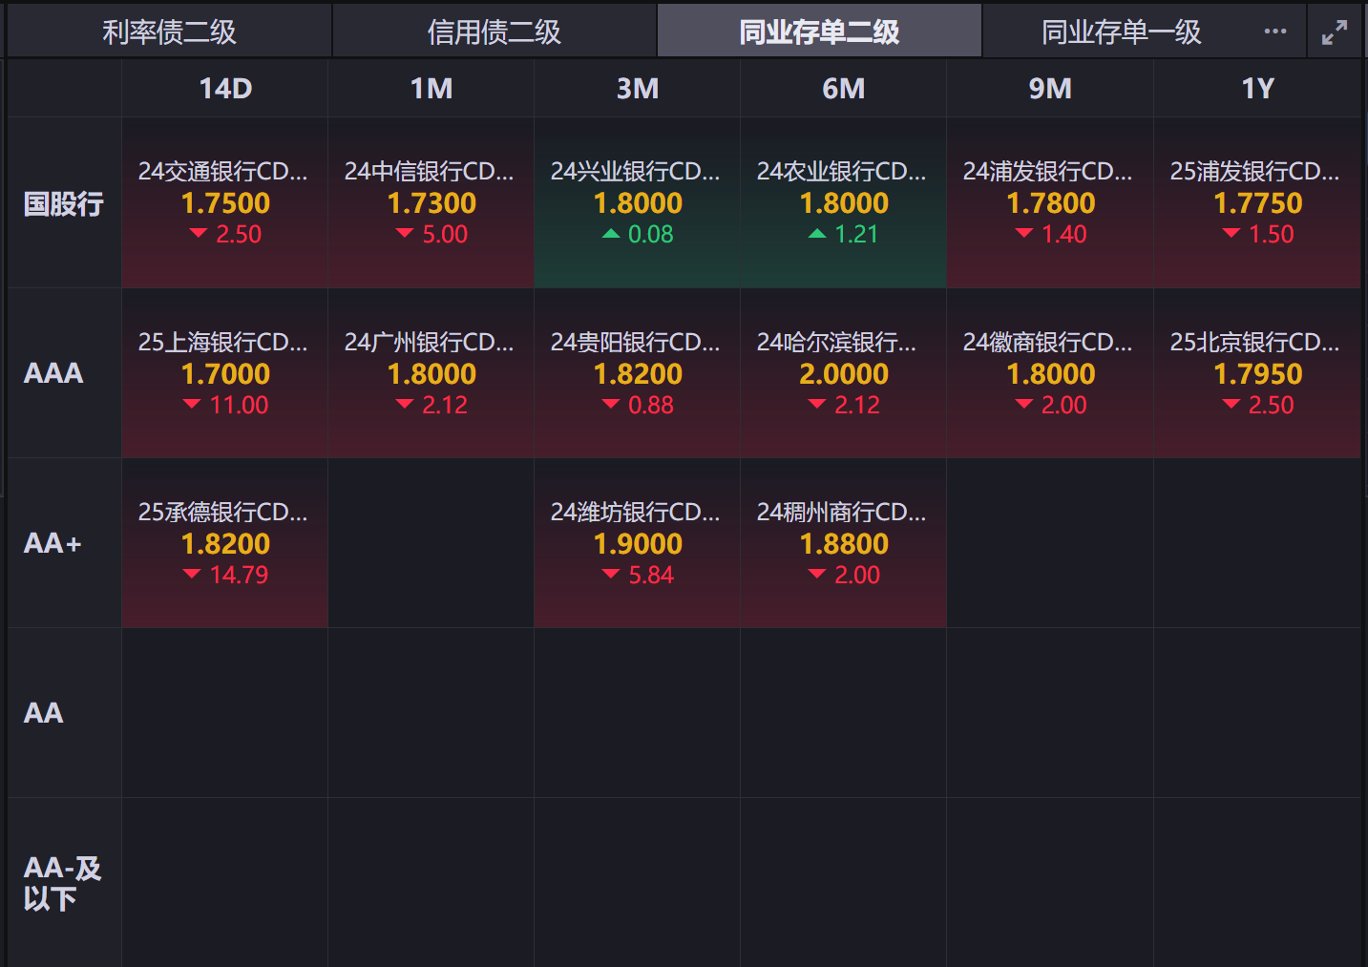Click the 25上海银行CD quote cell

pyautogui.click(x=224, y=372)
